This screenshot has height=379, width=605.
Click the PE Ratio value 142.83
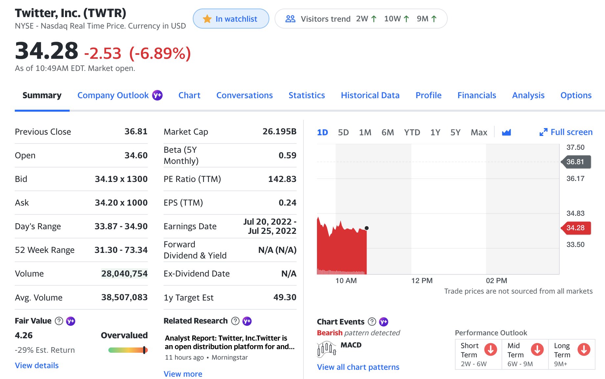coord(282,179)
